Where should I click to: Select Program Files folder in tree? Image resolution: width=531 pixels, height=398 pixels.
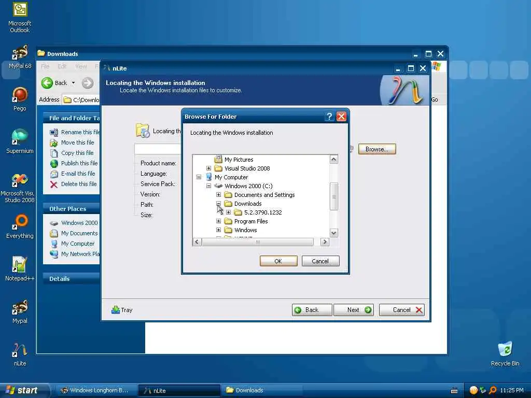pyautogui.click(x=251, y=221)
